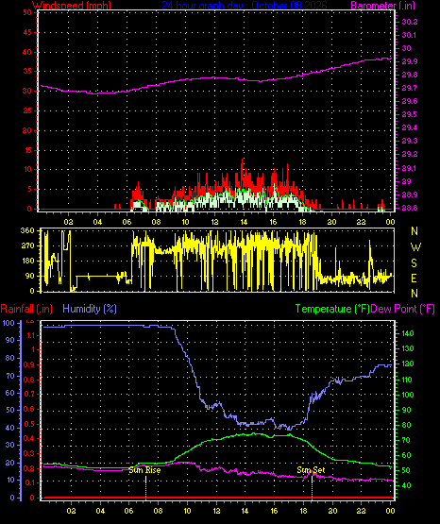The image size is (440, 524).
Task: Click the '5' windspeed axis value
Action: click(29, 189)
